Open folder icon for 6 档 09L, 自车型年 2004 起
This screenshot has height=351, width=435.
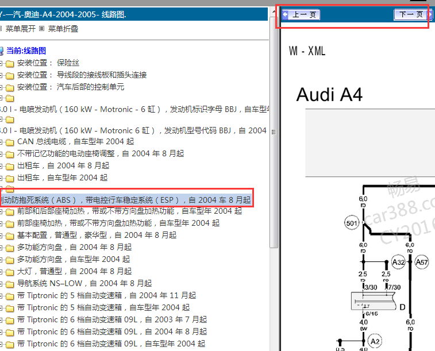[10, 345]
